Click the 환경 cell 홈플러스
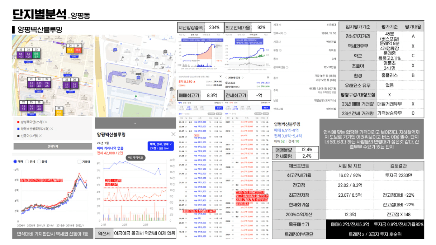This screenshot has height=245, width=436. point(389,76)
